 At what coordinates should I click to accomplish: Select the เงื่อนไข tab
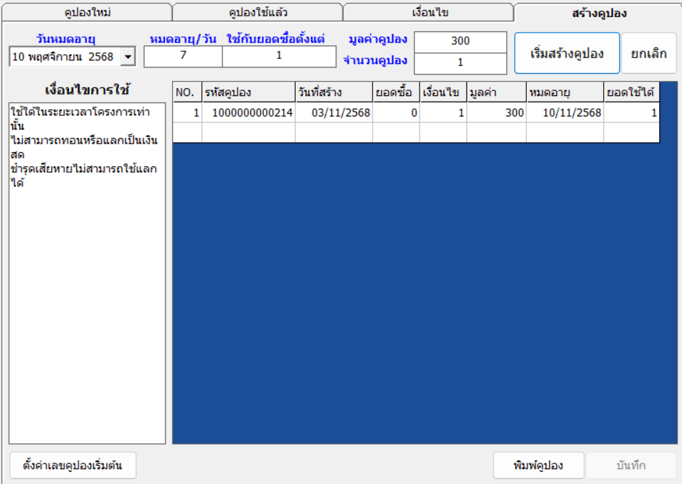coord(430,13)
